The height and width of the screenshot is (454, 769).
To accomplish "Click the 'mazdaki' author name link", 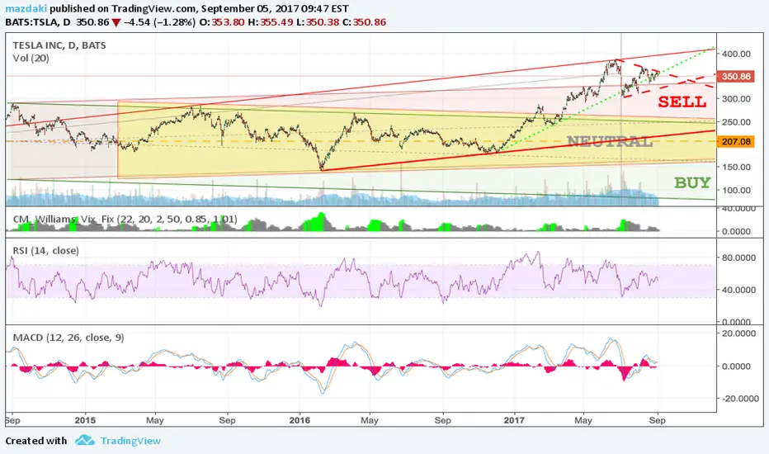I will pos(26,8).
